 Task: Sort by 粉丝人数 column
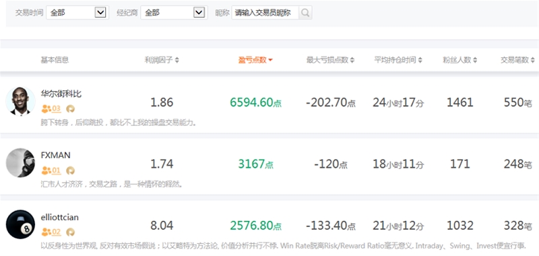click(x=460, y=60)
